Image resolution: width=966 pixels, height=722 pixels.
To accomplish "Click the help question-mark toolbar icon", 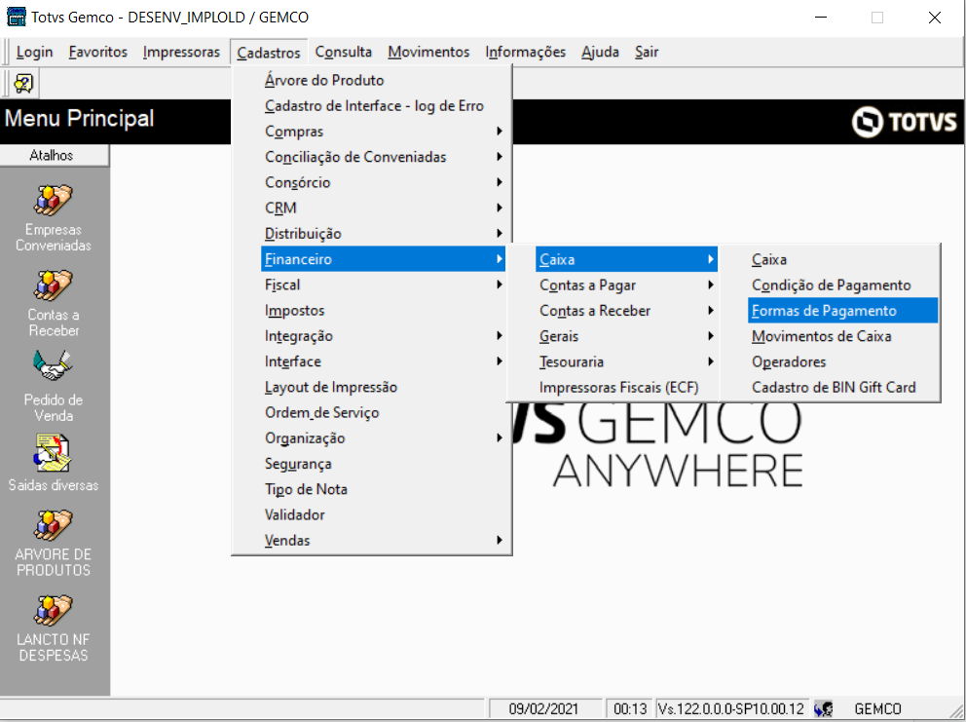I will 23,83.
